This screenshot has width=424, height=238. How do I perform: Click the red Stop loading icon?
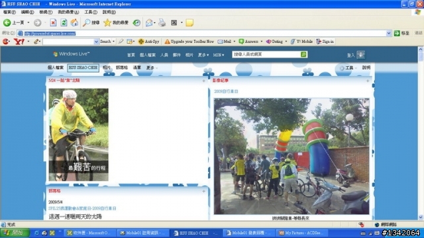coord(53,22)
